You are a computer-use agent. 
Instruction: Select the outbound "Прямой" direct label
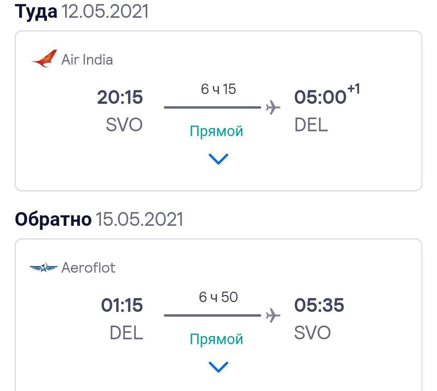[216, 131]
